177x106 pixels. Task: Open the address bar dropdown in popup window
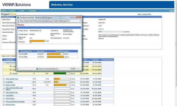(80, 21)
